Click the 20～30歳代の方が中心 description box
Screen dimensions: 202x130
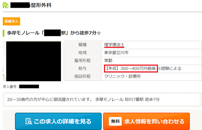[102, 100]
